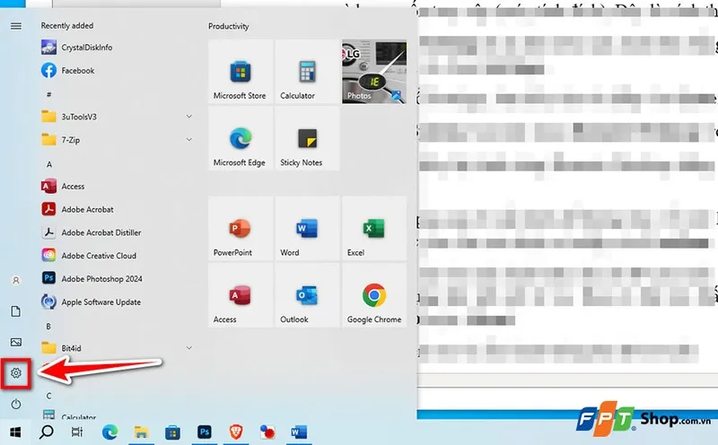Open the Photos live tile

click(373, 73)
